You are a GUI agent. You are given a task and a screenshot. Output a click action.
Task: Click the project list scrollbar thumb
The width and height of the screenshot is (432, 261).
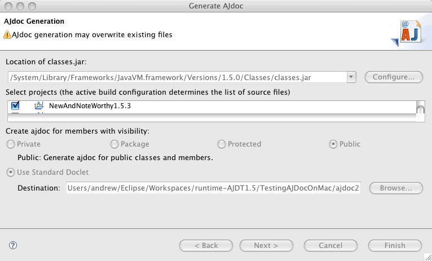tap(420, 109)
